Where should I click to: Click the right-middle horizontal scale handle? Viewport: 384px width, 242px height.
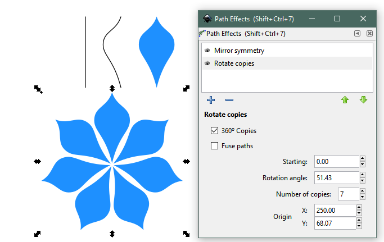pos(186,161)
